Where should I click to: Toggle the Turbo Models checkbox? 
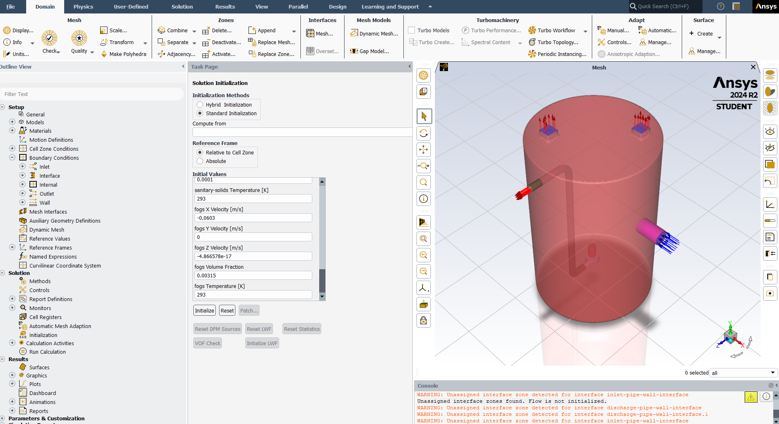[x=412, y=30]
